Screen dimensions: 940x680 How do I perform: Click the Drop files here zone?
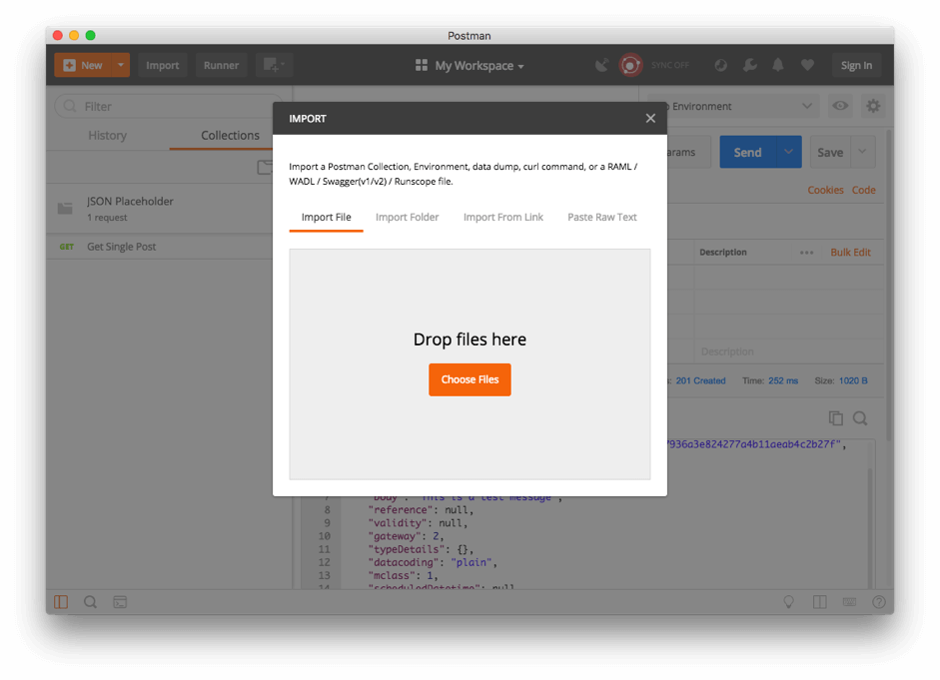470,364
